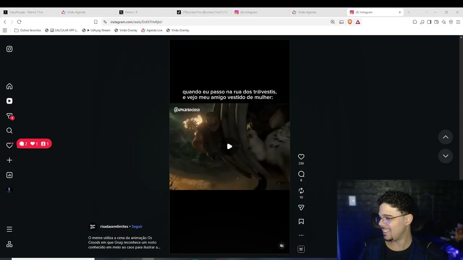
Task: Open the Agenda Live bookmark
Action: click(x=152, y=30)
